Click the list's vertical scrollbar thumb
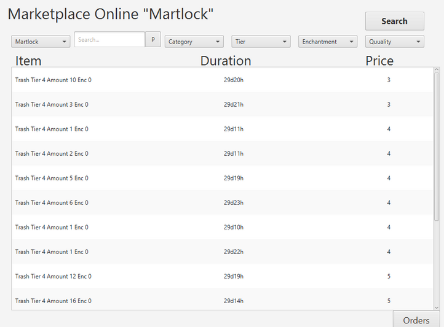 (437, 147)
